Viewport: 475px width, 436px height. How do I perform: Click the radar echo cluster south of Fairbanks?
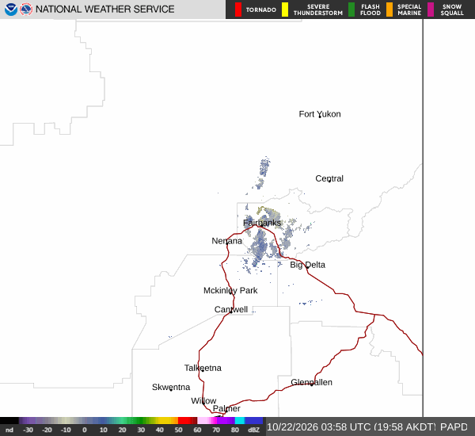260,247
